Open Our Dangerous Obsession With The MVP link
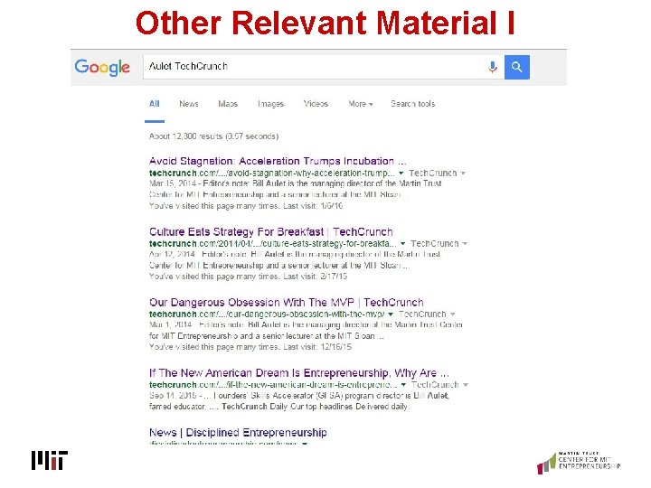The height and width of the screenshot is (488, 651). (x=286, y=302)
